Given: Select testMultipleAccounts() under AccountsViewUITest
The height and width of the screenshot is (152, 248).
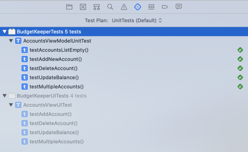Looking at the screenshot, I should 124,142.
